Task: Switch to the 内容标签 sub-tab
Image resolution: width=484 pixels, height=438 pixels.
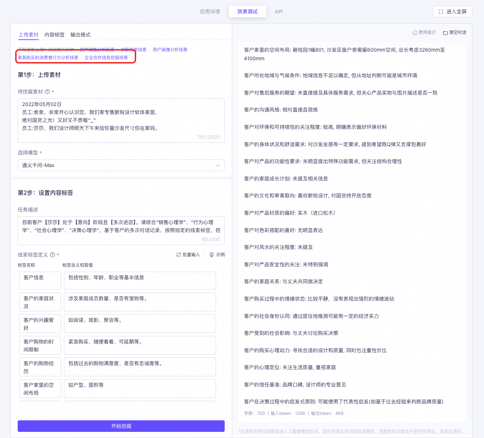Action: coord(55,35)
